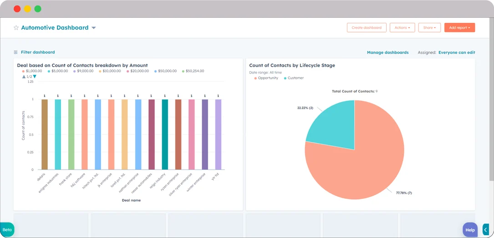Screen dimensions: 494x238
Task: Click the h&j software bar
Action: 84,135
